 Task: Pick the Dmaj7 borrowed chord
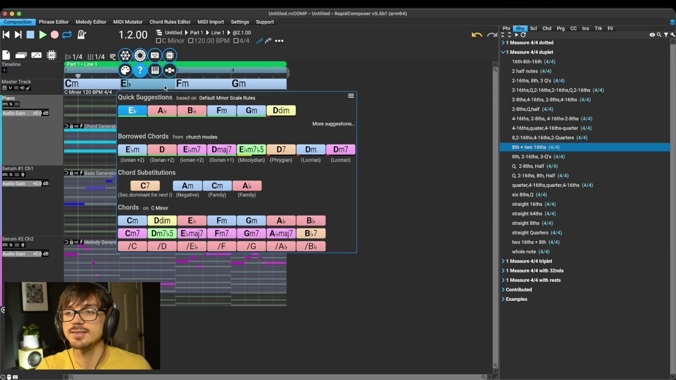point(222,150)
